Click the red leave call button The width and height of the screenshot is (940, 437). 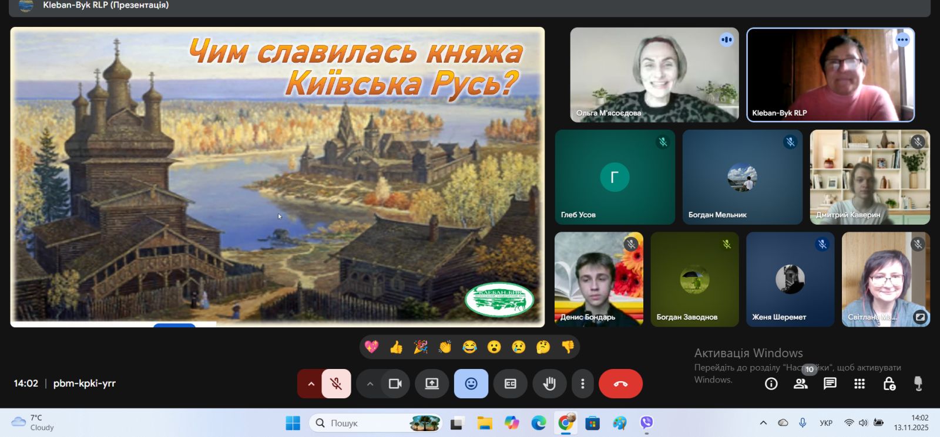(x=620, y=384)
